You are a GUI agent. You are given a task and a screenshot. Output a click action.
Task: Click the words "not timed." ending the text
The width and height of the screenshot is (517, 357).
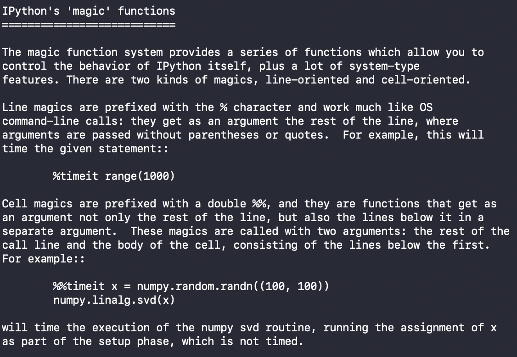(272, 341)
